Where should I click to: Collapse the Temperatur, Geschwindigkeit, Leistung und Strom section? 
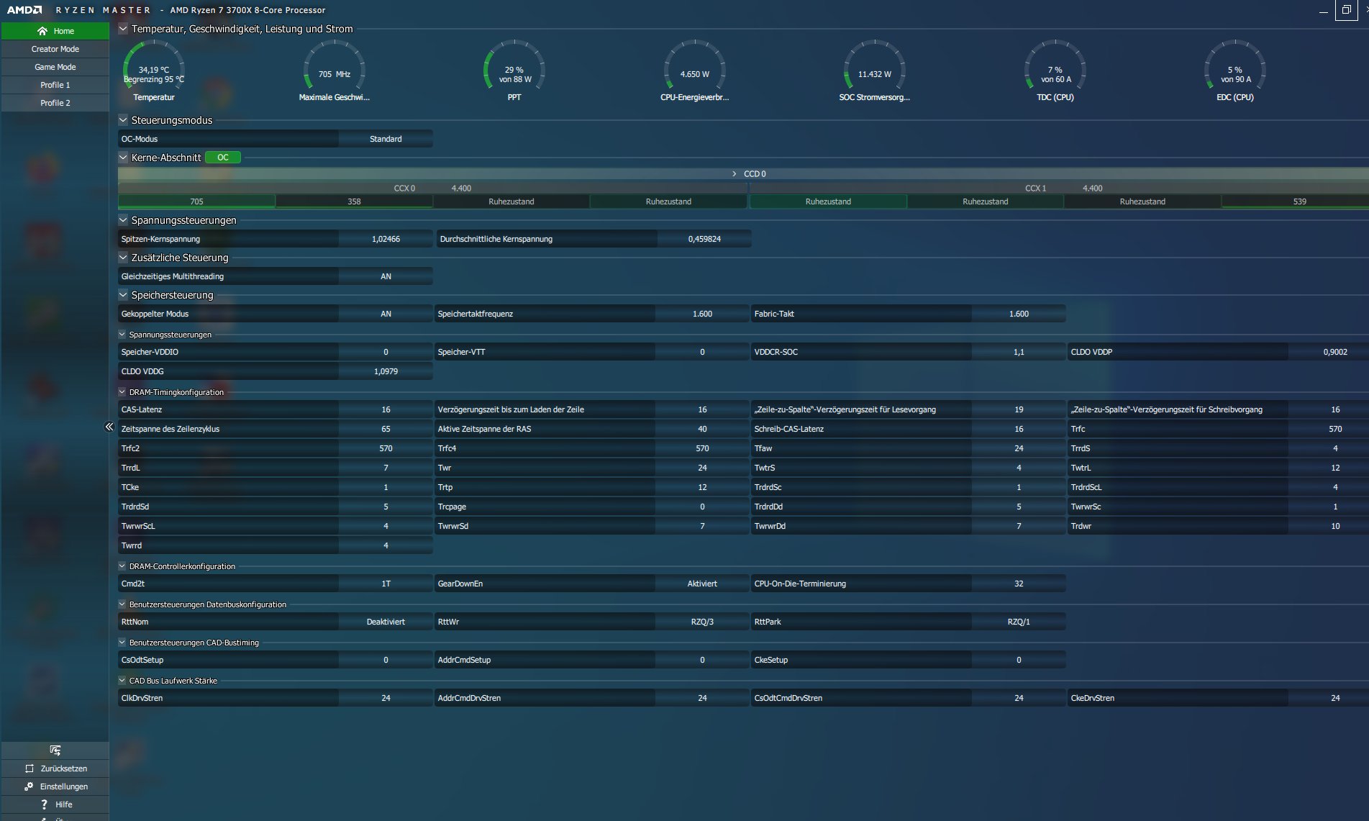[x=123, y=29]
